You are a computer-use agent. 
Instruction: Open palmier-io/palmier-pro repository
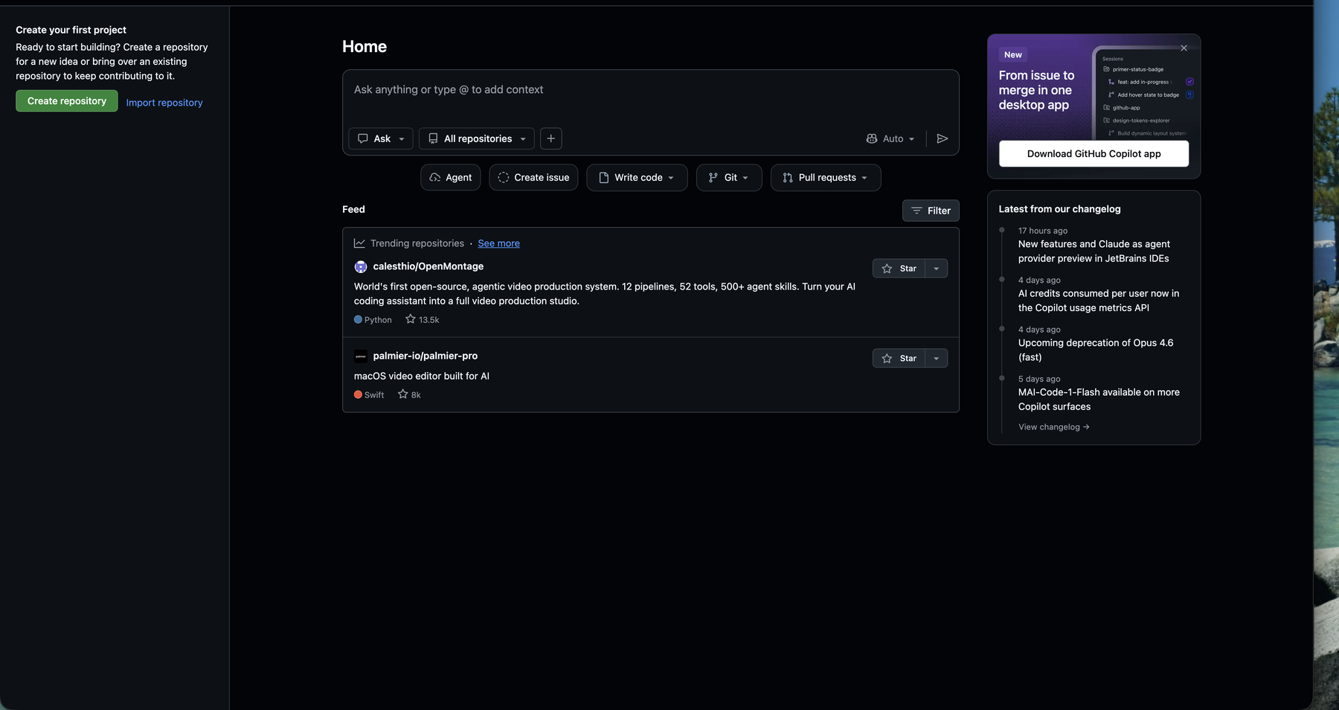[x=425, y=356]
